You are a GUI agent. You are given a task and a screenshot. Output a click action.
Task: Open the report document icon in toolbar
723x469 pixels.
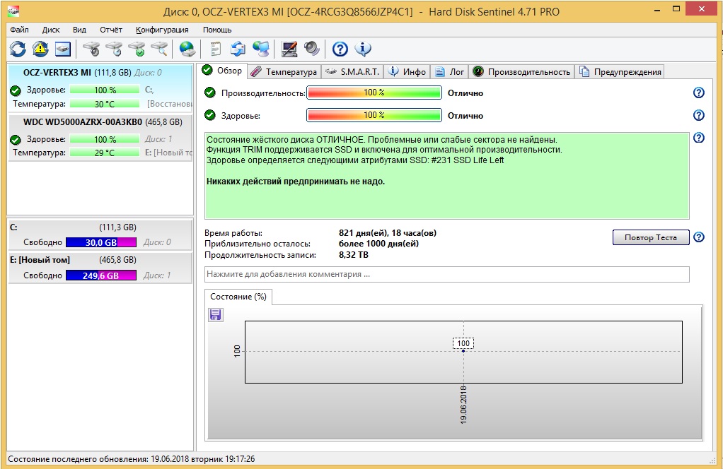pos(215,49)
